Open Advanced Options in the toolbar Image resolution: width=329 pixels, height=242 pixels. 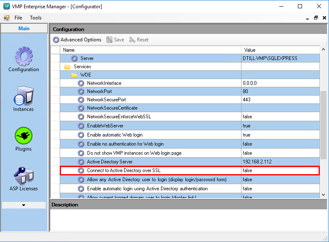(77, 40)
